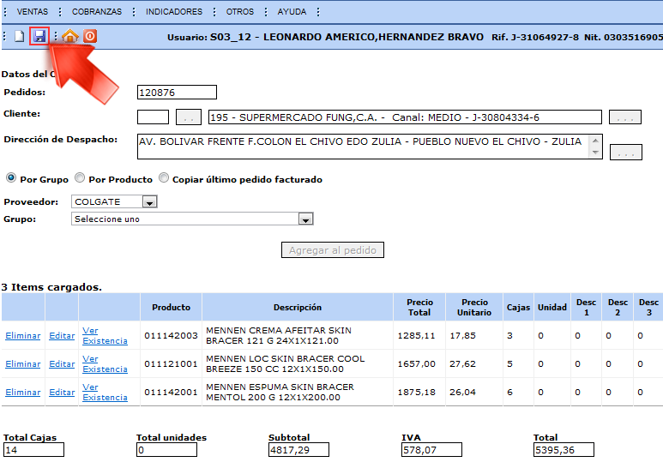This screenshot has width=663, height=462.
Task: Click the Agregar al pedido button
Action: pos(332,250)
